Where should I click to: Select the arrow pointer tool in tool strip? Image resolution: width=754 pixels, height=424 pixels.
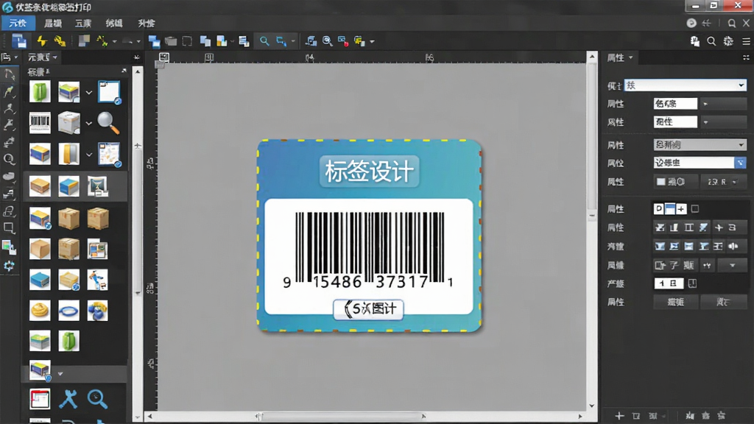[x=9, y=74]
